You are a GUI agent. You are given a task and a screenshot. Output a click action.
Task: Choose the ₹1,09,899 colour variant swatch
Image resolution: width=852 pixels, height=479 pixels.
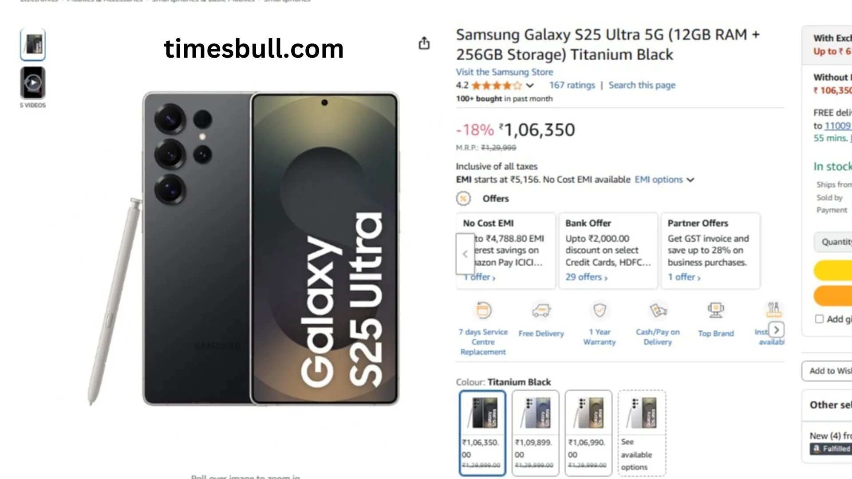[x=535, y=432]
